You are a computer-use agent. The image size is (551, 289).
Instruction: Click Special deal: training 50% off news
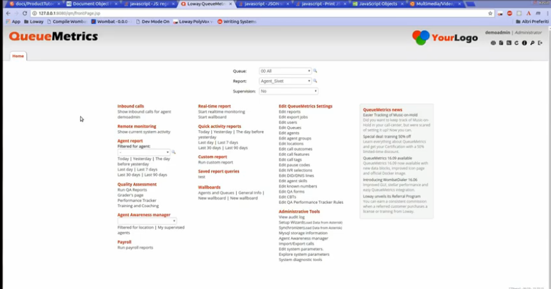pos(387,137)
